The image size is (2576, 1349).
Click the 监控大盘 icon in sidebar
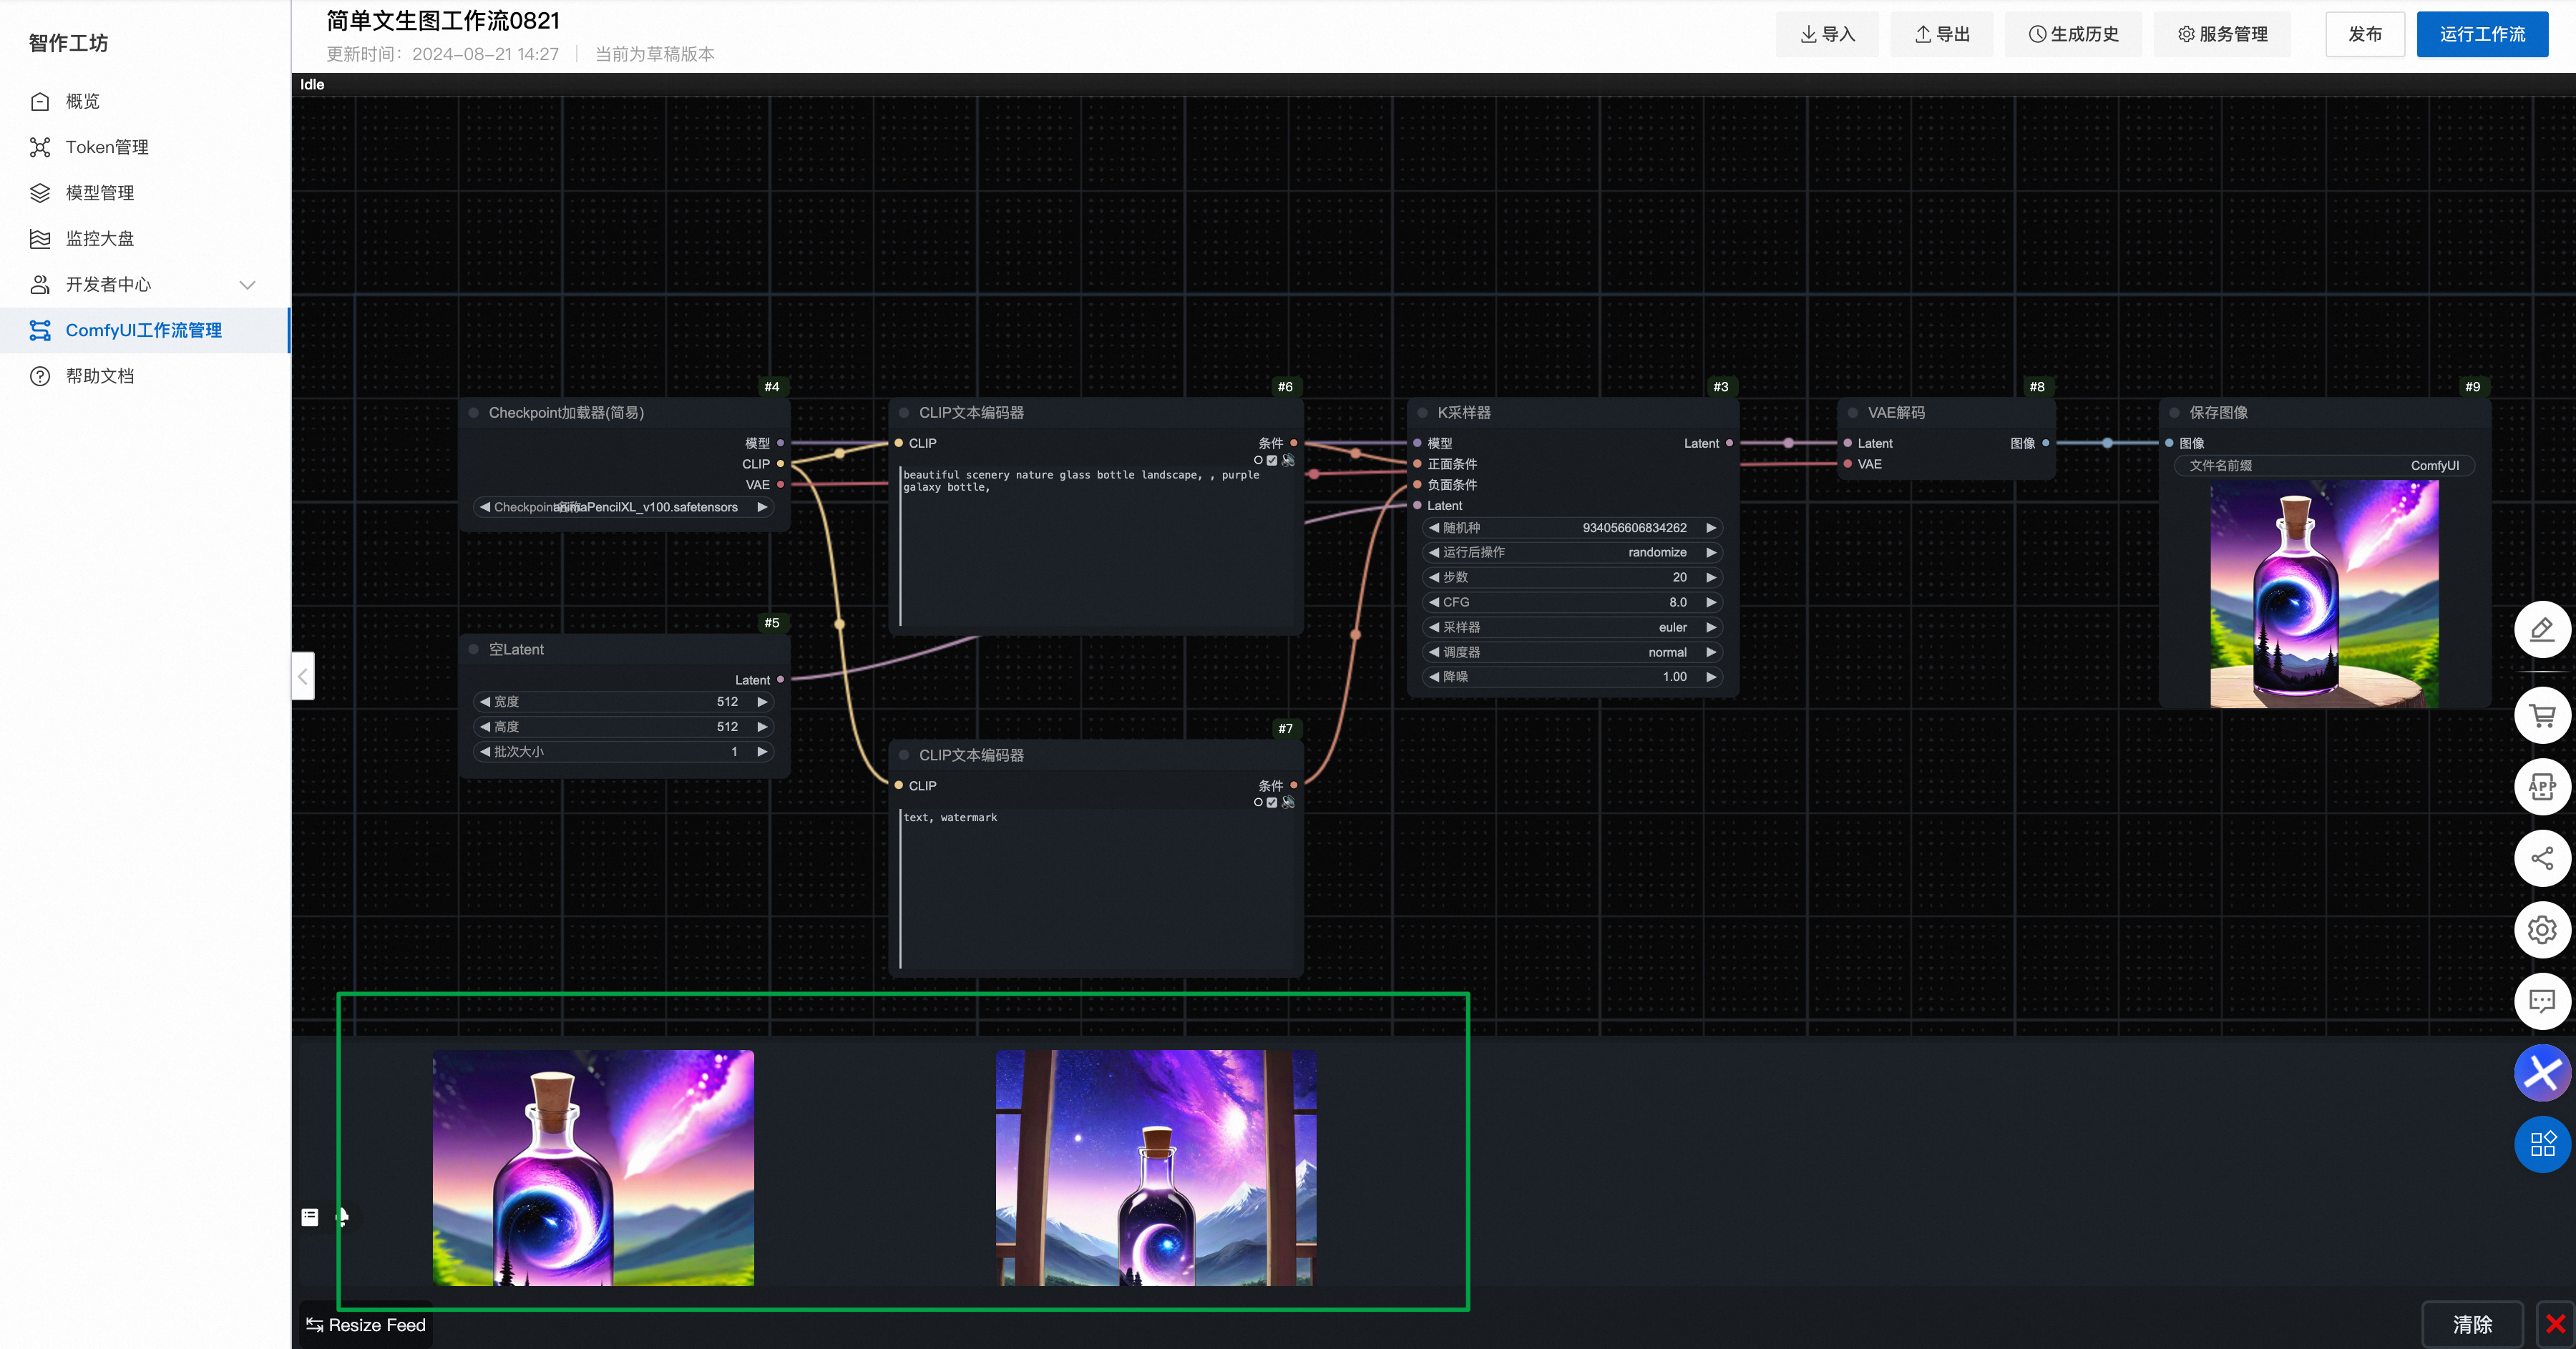(x=40, y=239)
